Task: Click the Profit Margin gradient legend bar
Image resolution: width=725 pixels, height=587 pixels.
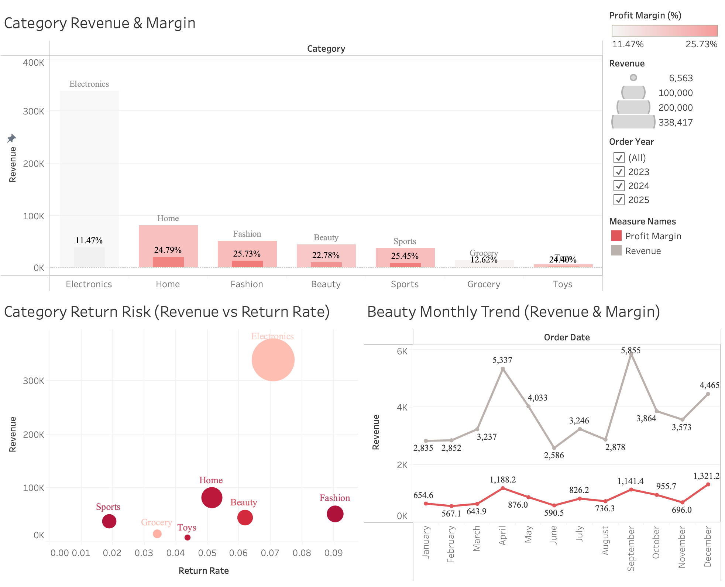Action: [x=664, y=31]
